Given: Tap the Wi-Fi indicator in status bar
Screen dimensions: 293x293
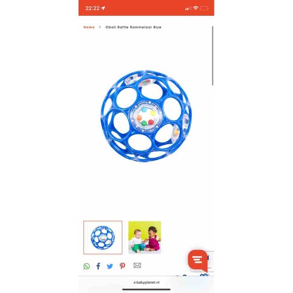Looking at the screenshot, I should click(196, 8).
